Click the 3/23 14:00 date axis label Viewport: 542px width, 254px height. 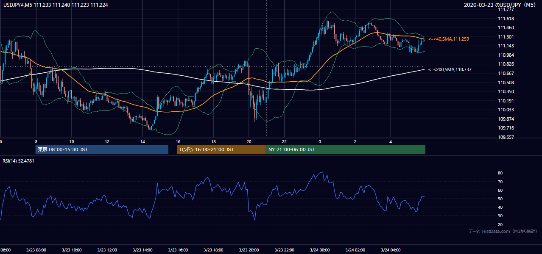[x=142, y=250]
